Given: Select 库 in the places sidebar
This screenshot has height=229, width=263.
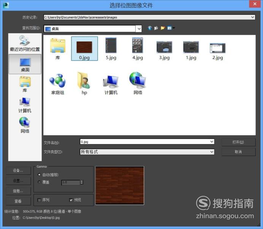Looking at the screenshot, I should coord(25,84).
